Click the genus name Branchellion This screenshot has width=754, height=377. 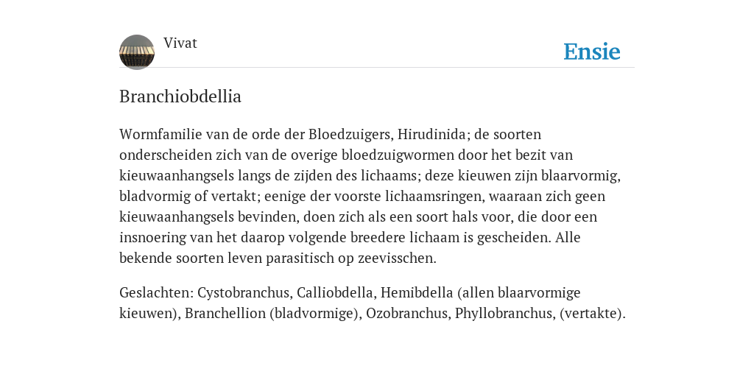225,313
